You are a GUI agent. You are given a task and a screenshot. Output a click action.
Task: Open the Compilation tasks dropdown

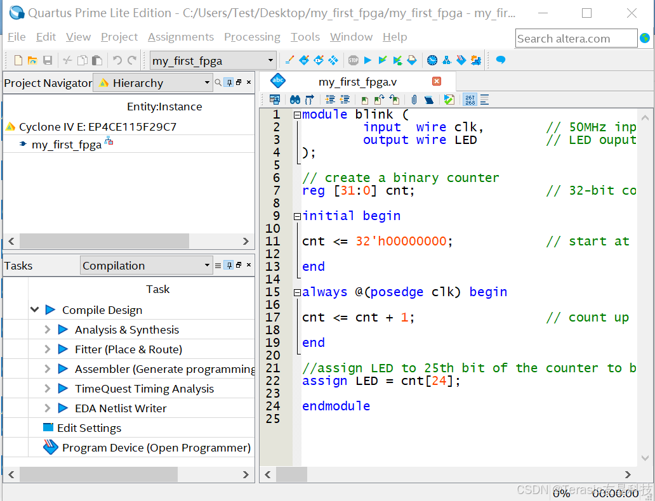point(146,265)
